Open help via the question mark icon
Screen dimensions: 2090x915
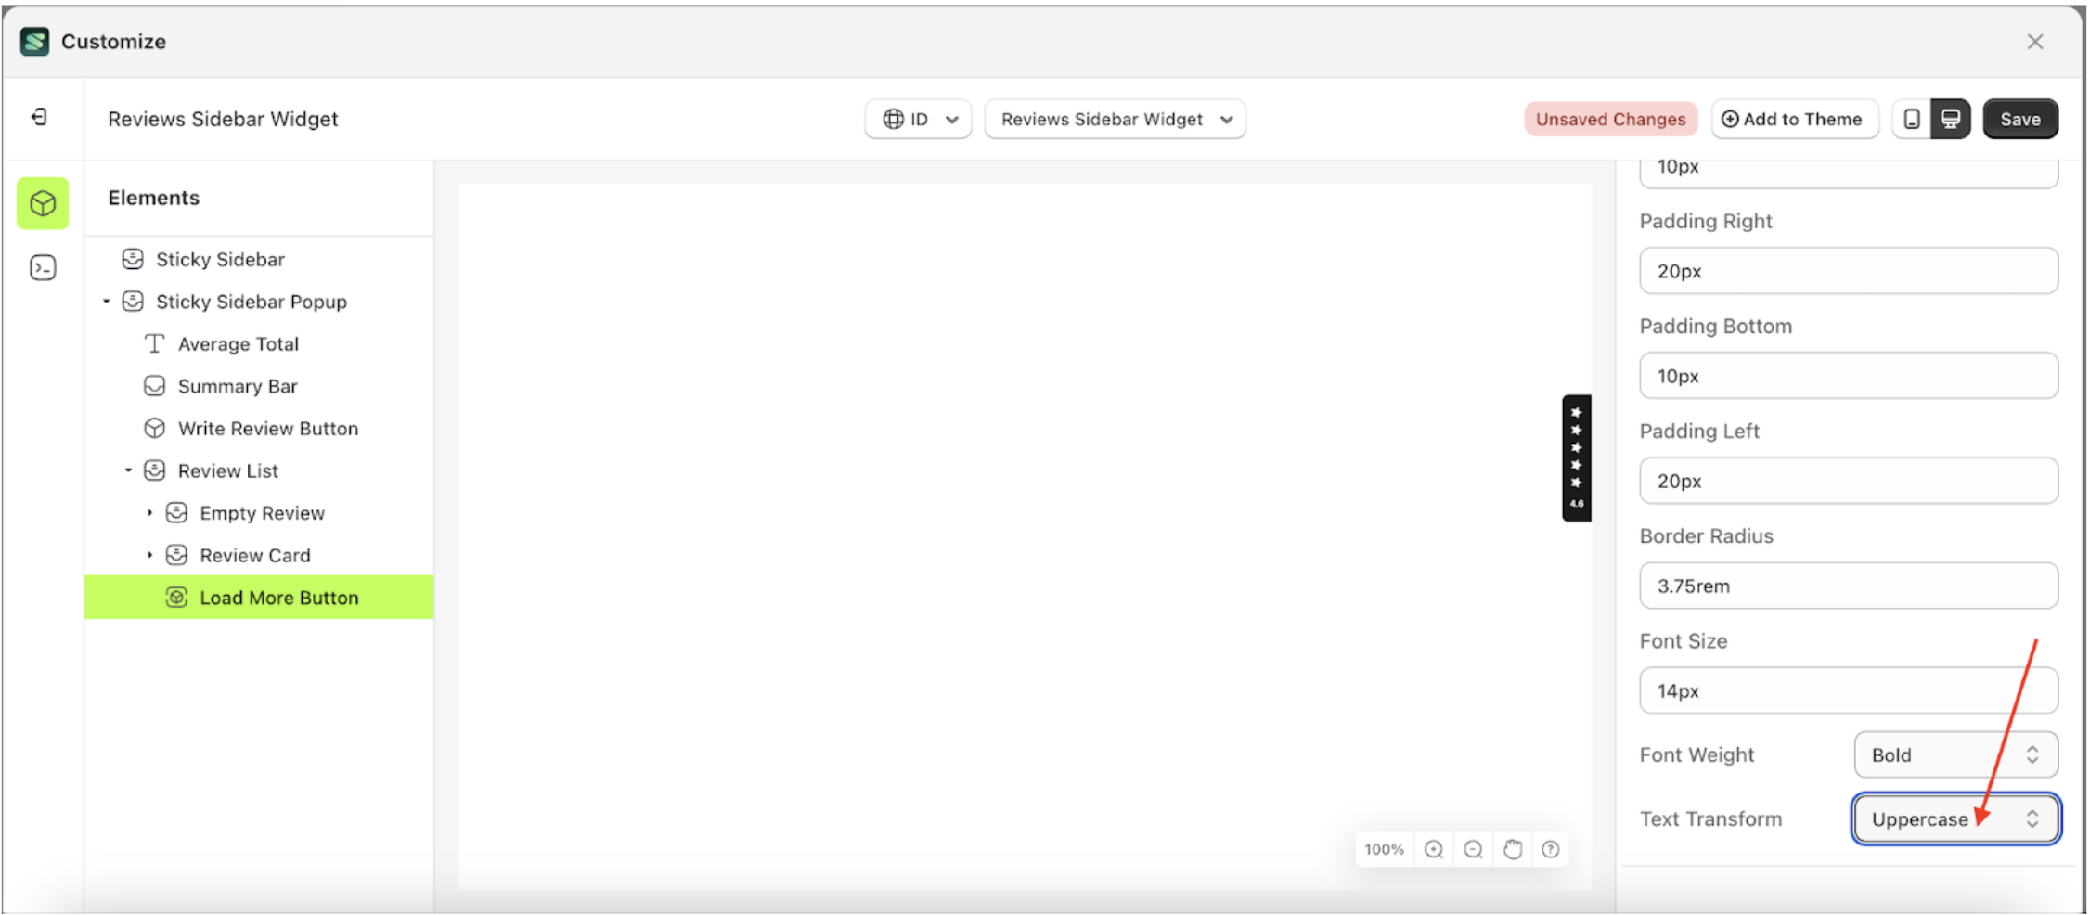tap(1550, 848)
